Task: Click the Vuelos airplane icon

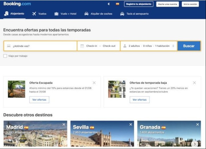Action: tap(34, 14)
